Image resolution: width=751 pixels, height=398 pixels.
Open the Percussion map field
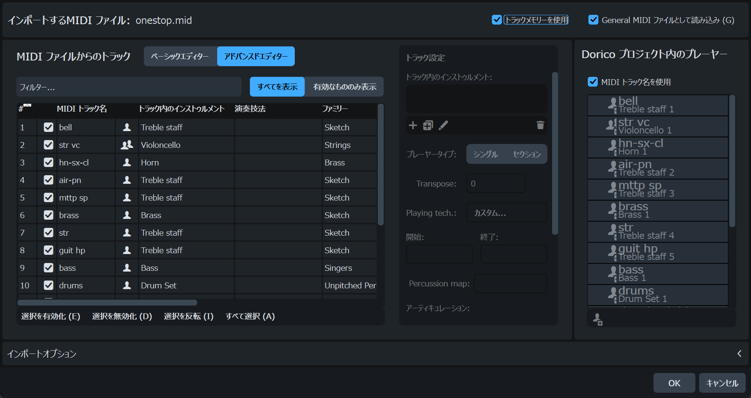point(510,284)
